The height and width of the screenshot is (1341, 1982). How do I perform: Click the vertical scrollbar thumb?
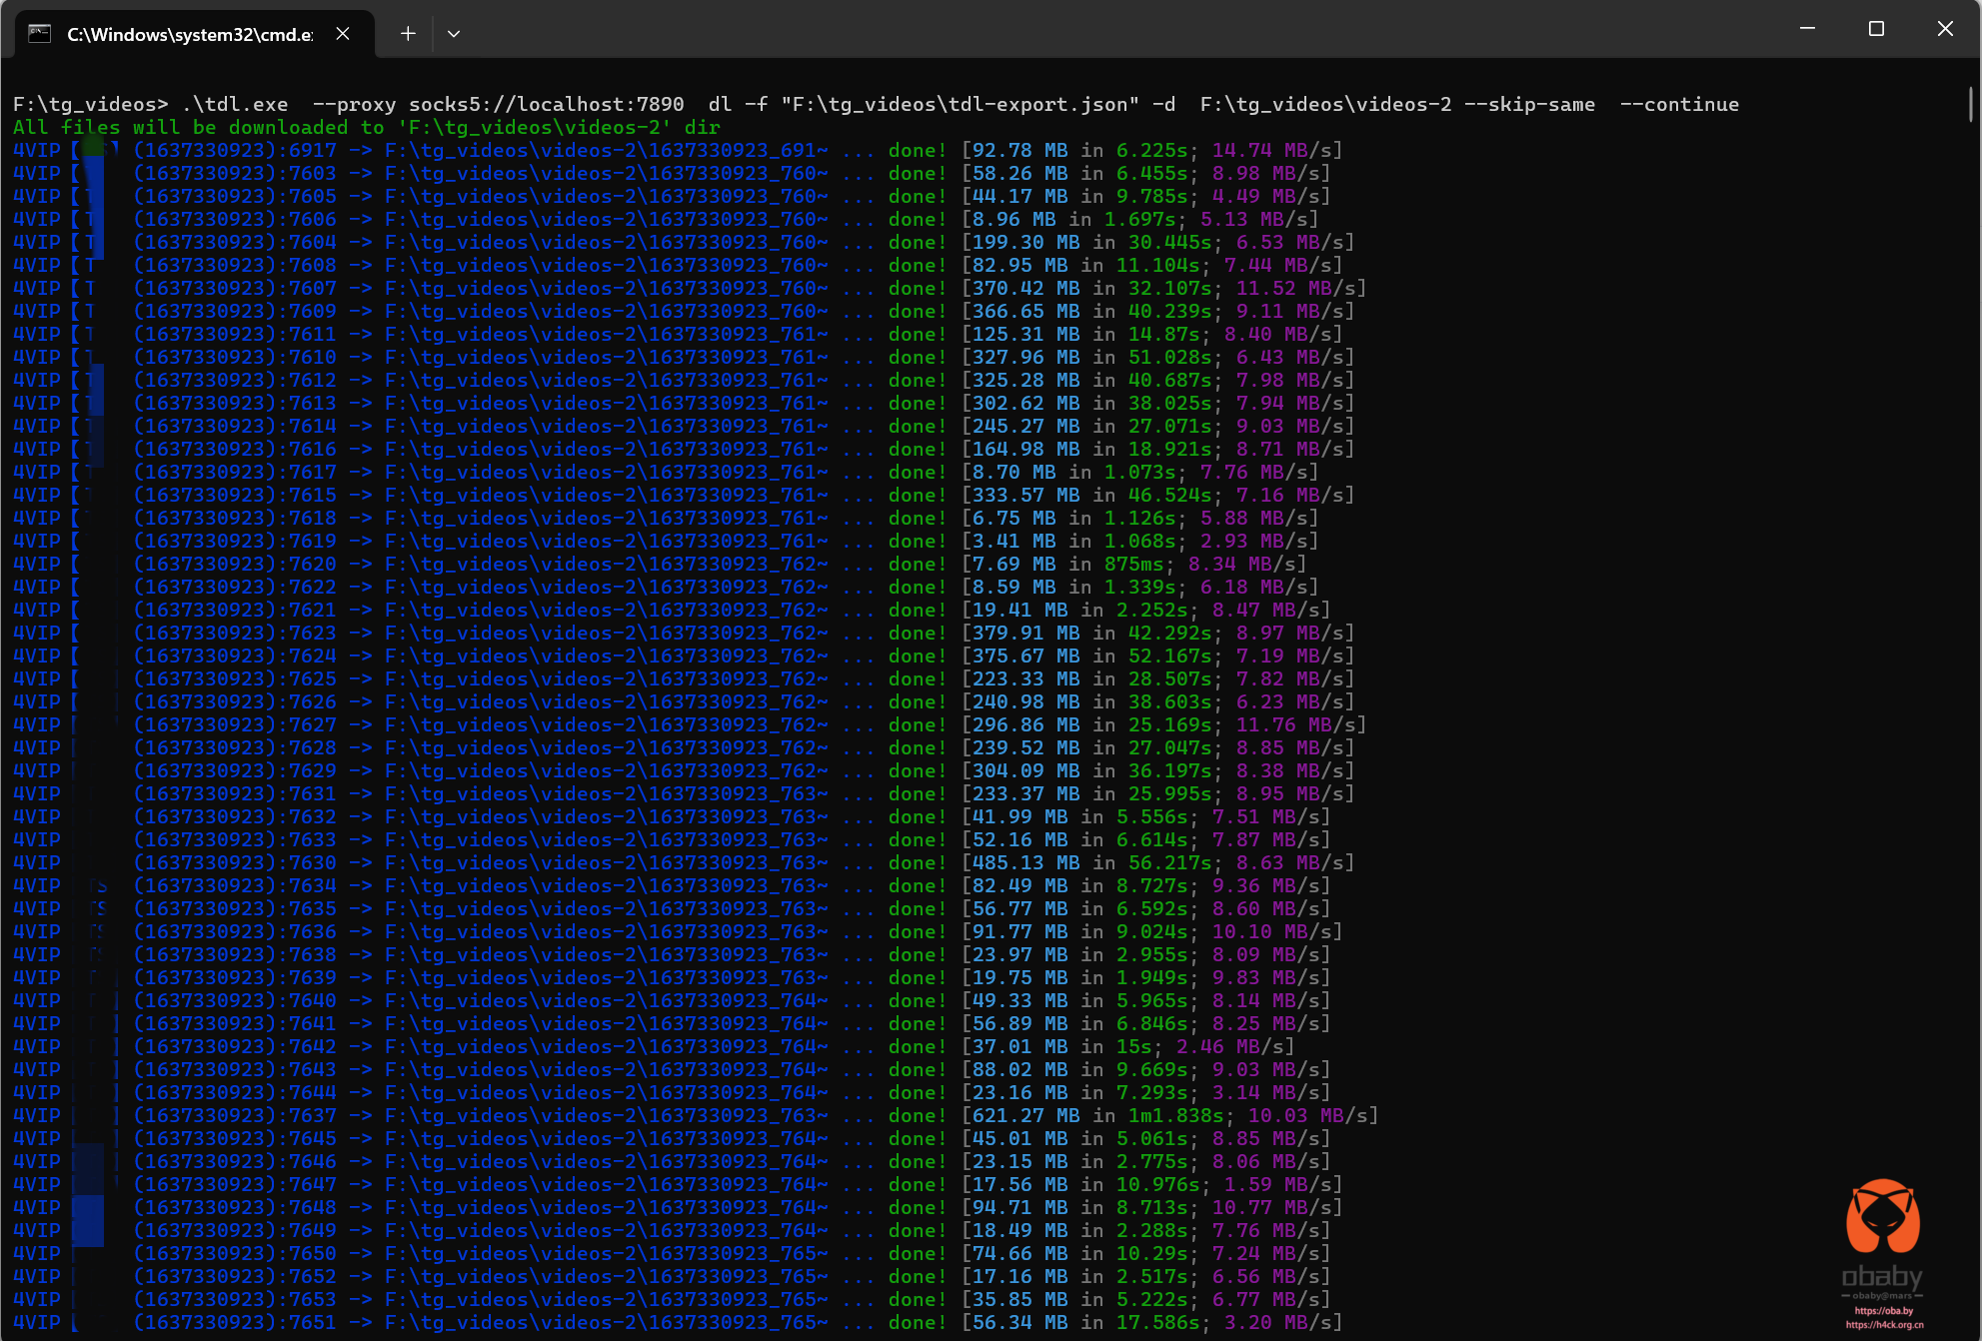[x=1970, y=105]
